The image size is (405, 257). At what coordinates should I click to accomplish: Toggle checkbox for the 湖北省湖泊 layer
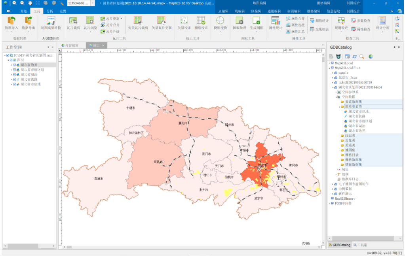(15, 75)
